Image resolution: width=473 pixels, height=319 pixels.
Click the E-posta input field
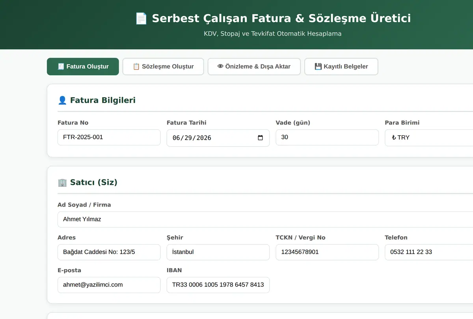pyautogui.click(x=109, y=285)
